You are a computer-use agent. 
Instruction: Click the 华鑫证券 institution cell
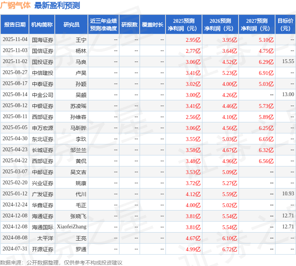click(x=43, y=205)
